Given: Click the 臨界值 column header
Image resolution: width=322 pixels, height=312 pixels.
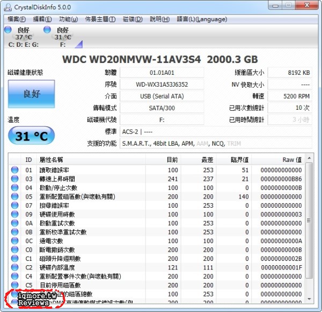Looking at the screenshot, I should click(234, 160).
